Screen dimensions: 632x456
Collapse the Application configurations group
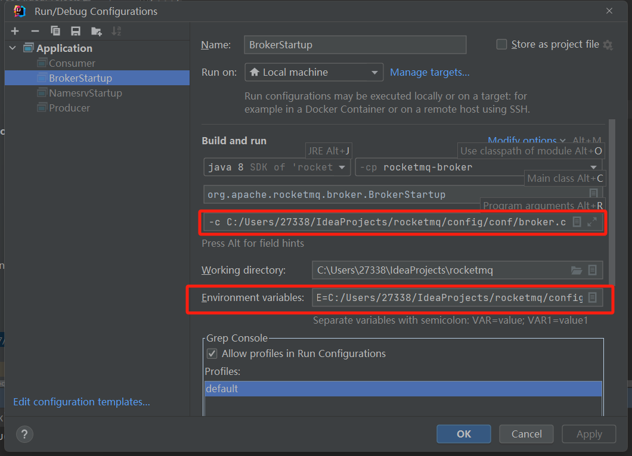pyautogui.click(x=13, y=48)
